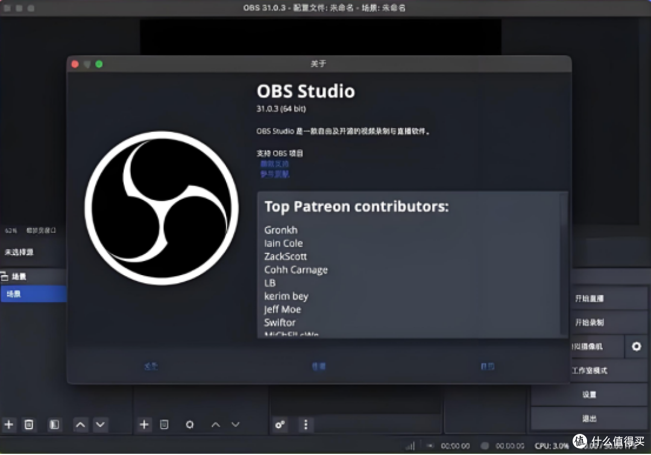
Task: Open advanced audio properties gears icon
Action: click(x=280, y=424)
